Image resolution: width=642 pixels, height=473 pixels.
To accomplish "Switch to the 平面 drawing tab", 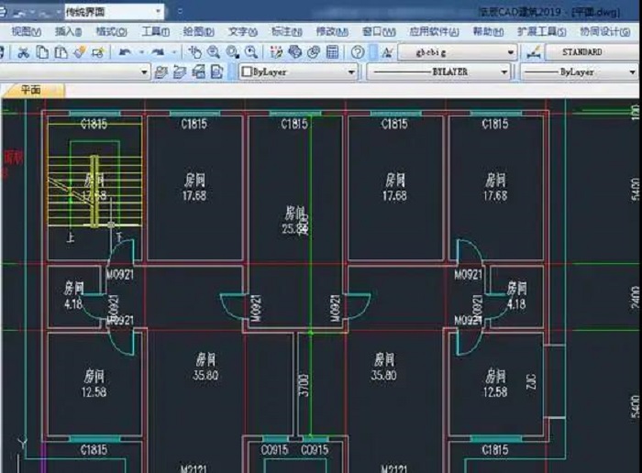I will pyautogui.click(x=31, y=90).
